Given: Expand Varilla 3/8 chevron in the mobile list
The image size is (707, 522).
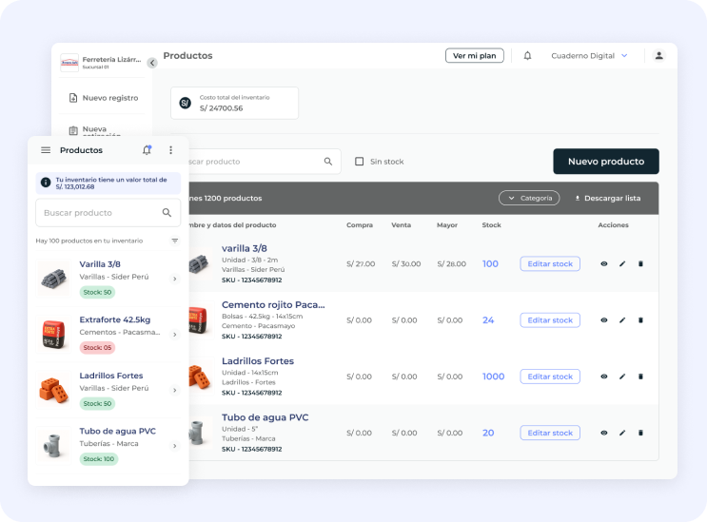Looking at the screenshot, I should click(175, 280).
